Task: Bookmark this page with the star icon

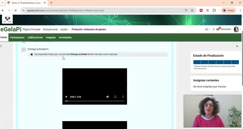Action: pyautogui.click(x=192, y=10)
